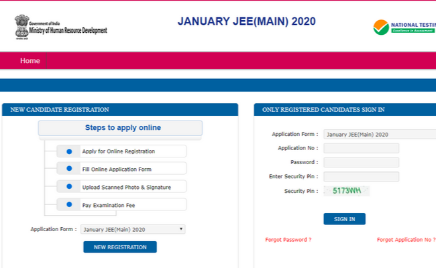This screenshot has height=268, width=436.
Task: Focus the Application No input field
Action: click(361, 148)
